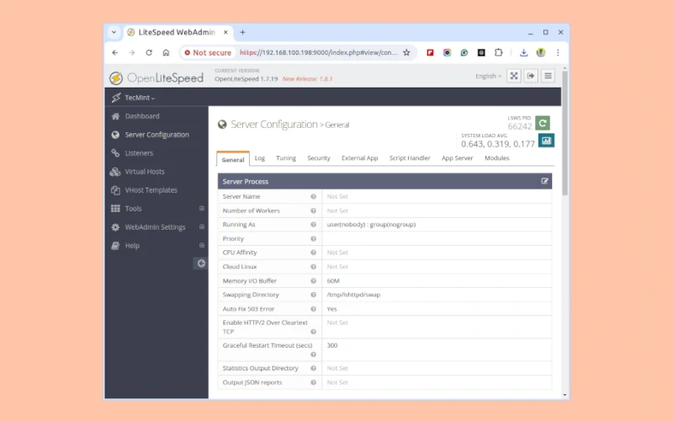Image resolution: width=673 pixels, height=421 pixels.
Task: Show help for Priority
Action: (x=313, y=238)
